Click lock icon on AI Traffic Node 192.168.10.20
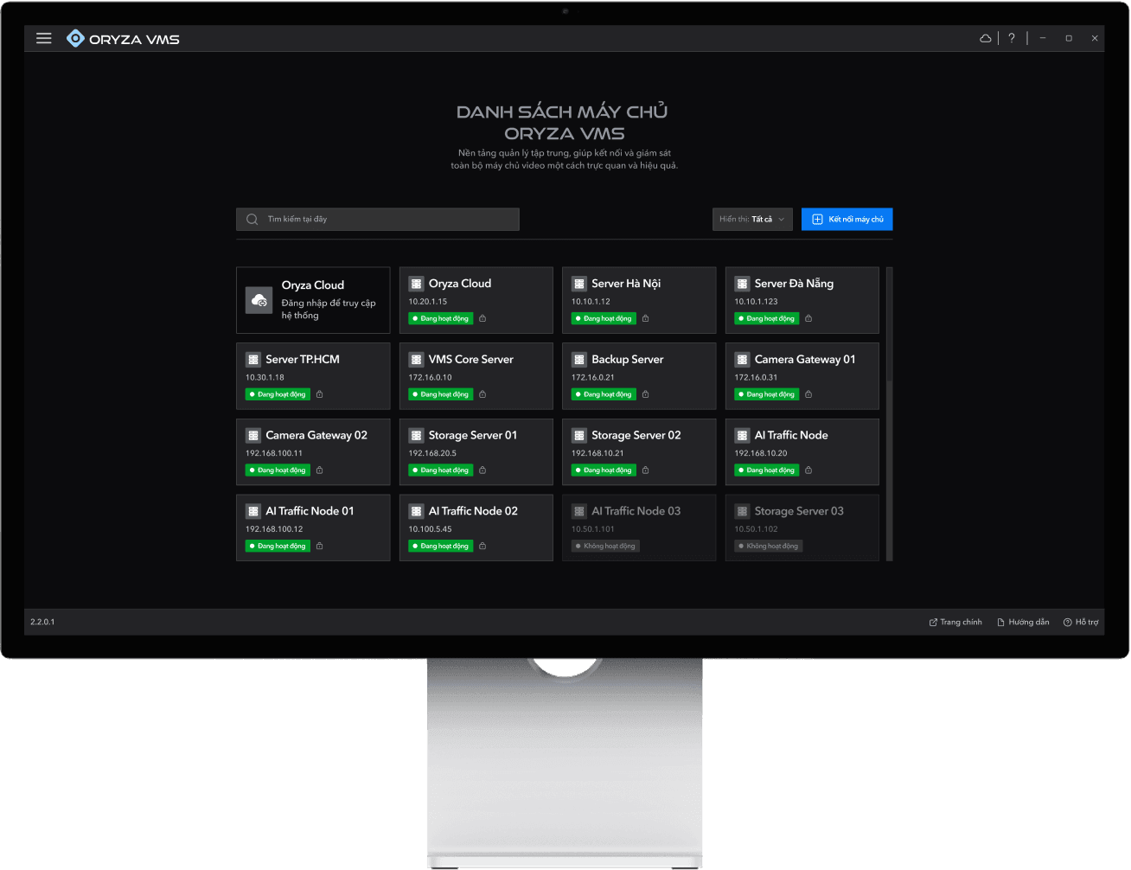1131x870 pixels. point(808,470)
